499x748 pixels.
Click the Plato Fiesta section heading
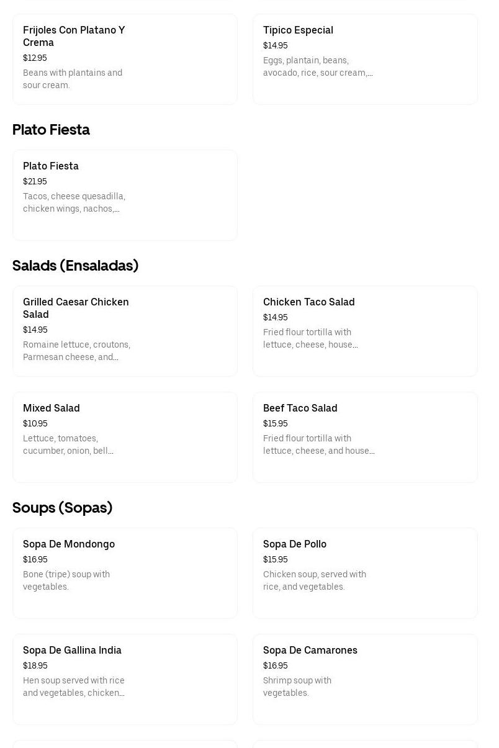click(x=52, y=130)
